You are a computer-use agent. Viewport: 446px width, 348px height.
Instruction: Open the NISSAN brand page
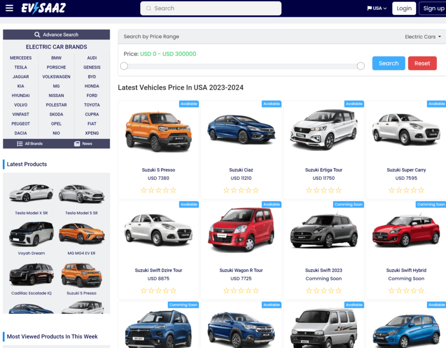[56, 96]
